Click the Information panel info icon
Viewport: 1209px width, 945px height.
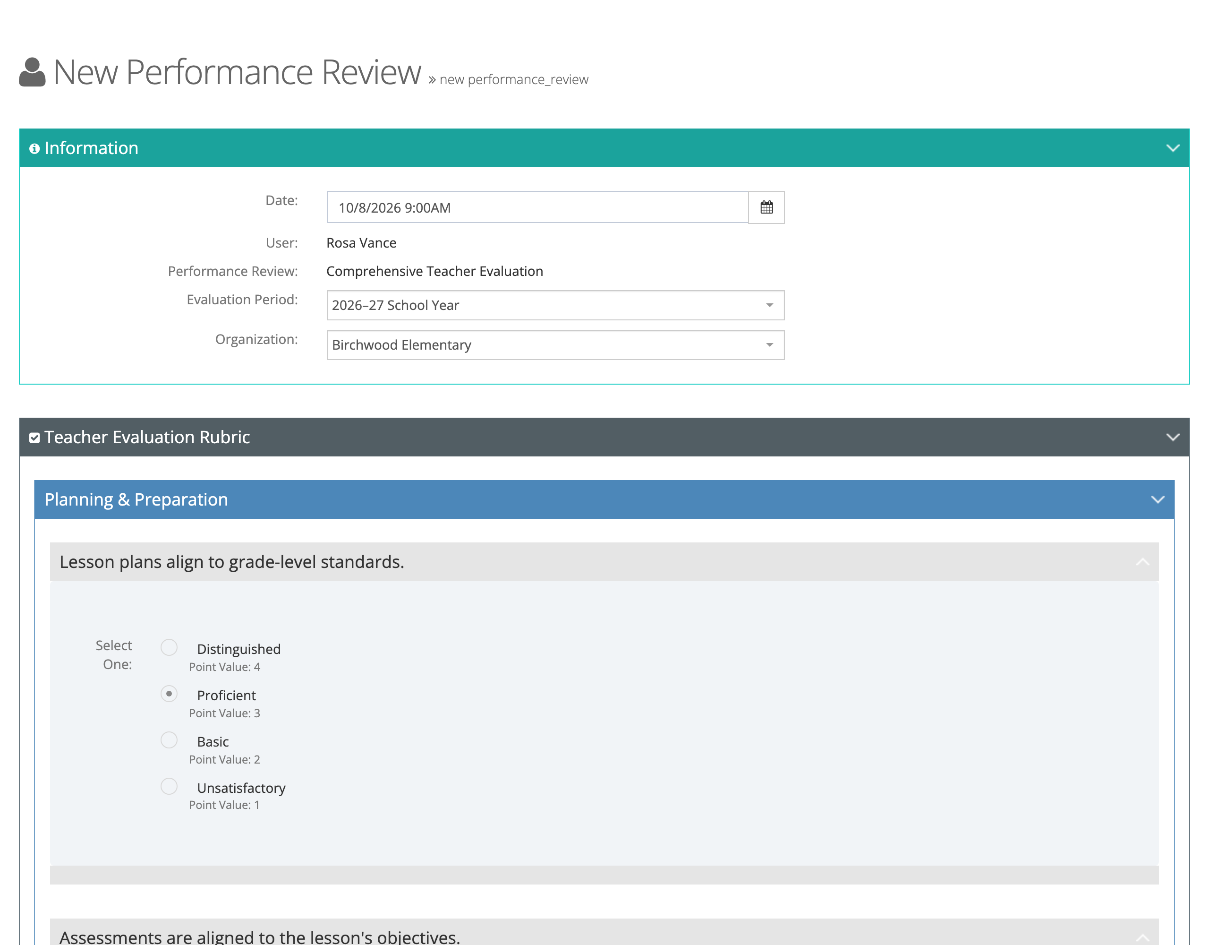pyautogui.click(x=34, y=148)
